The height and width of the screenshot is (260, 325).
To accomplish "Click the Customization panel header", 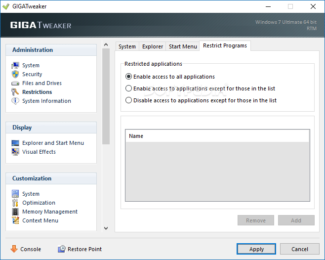I will [x=51, y=178].
